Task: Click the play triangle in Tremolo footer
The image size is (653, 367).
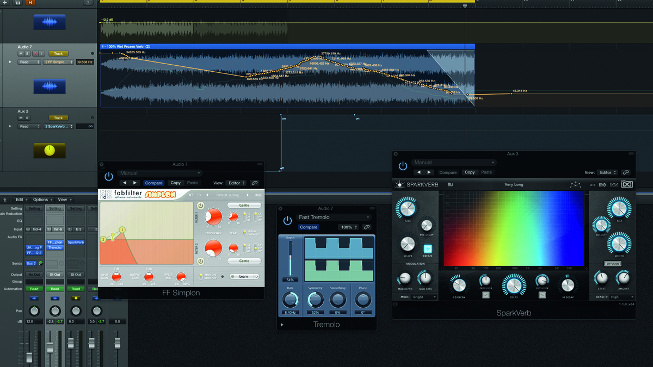Action: pos(282,325)
